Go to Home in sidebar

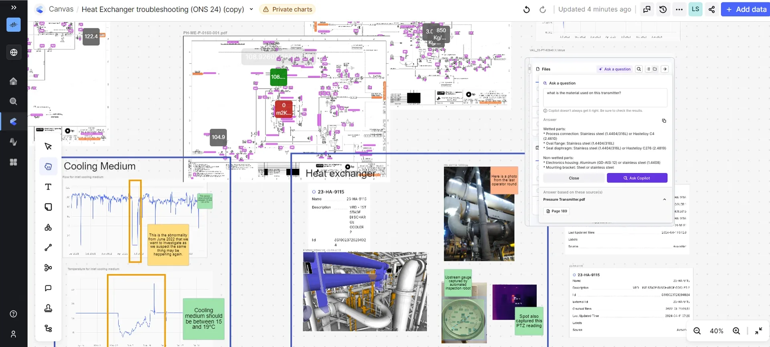click(14, 81)
